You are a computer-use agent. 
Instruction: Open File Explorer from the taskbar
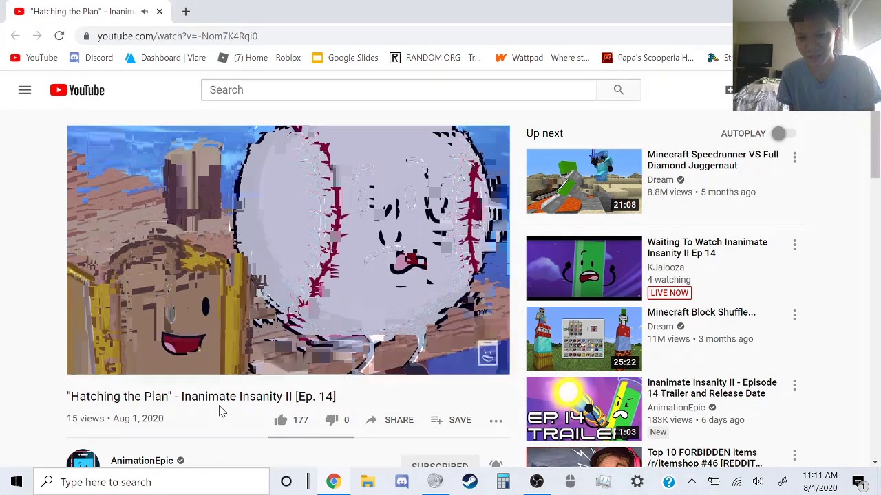pos(368,482)
